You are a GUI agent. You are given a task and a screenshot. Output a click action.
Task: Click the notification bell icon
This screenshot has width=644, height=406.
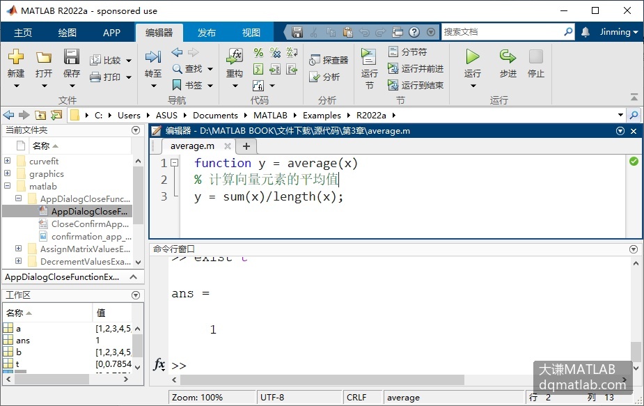pos(586,32)
